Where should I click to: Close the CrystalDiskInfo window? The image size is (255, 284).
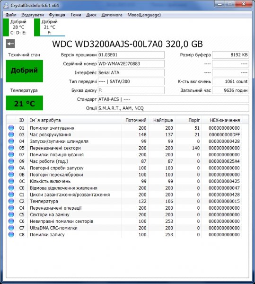pos(244,4)
